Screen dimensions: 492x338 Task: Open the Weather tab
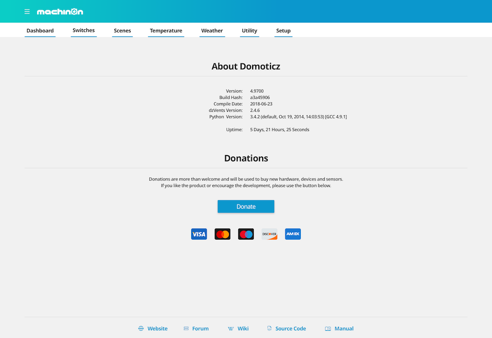(212, 31)
